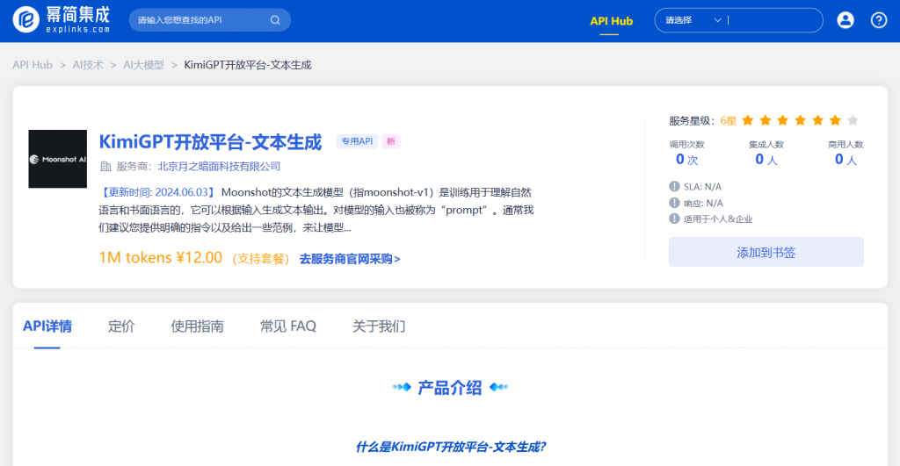The image size is (900, 466).
Task: Click the building icon beside 服务商
Action: pyautogui.click(x=105, y=166)
